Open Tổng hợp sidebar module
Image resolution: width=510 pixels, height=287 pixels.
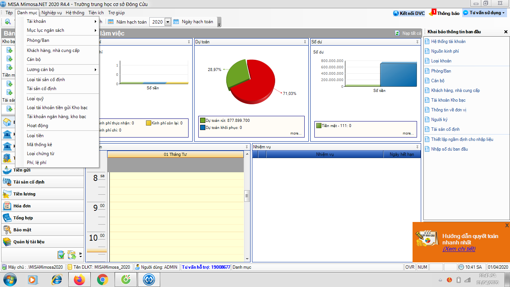43,218
